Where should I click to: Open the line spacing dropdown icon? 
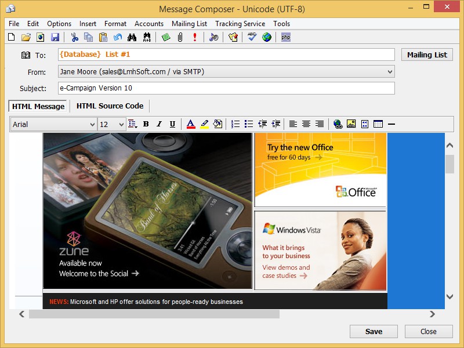133,124
